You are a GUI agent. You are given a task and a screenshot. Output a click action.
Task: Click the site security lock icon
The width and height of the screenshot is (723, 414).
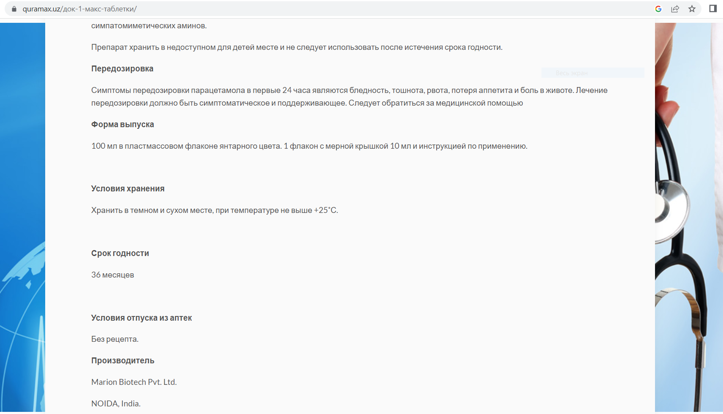tap(14, 9)
